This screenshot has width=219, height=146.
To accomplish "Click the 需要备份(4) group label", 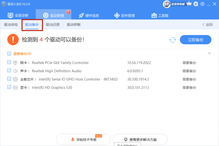I will (x=22, y=54).
